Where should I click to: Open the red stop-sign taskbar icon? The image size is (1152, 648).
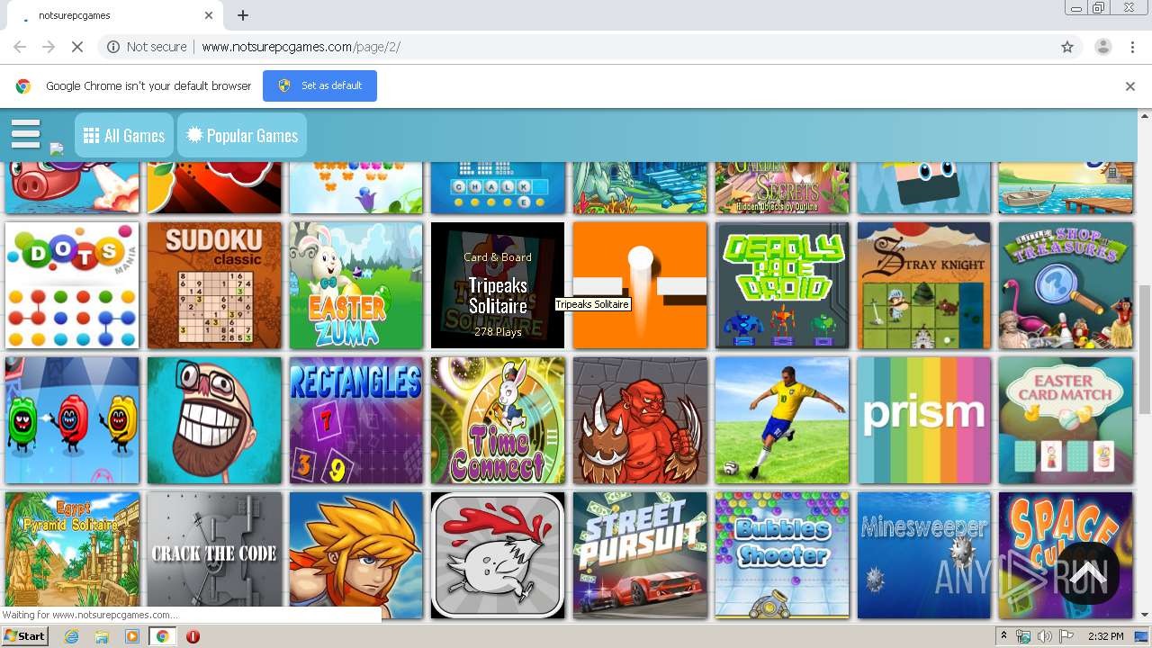(x=193, y=636)
